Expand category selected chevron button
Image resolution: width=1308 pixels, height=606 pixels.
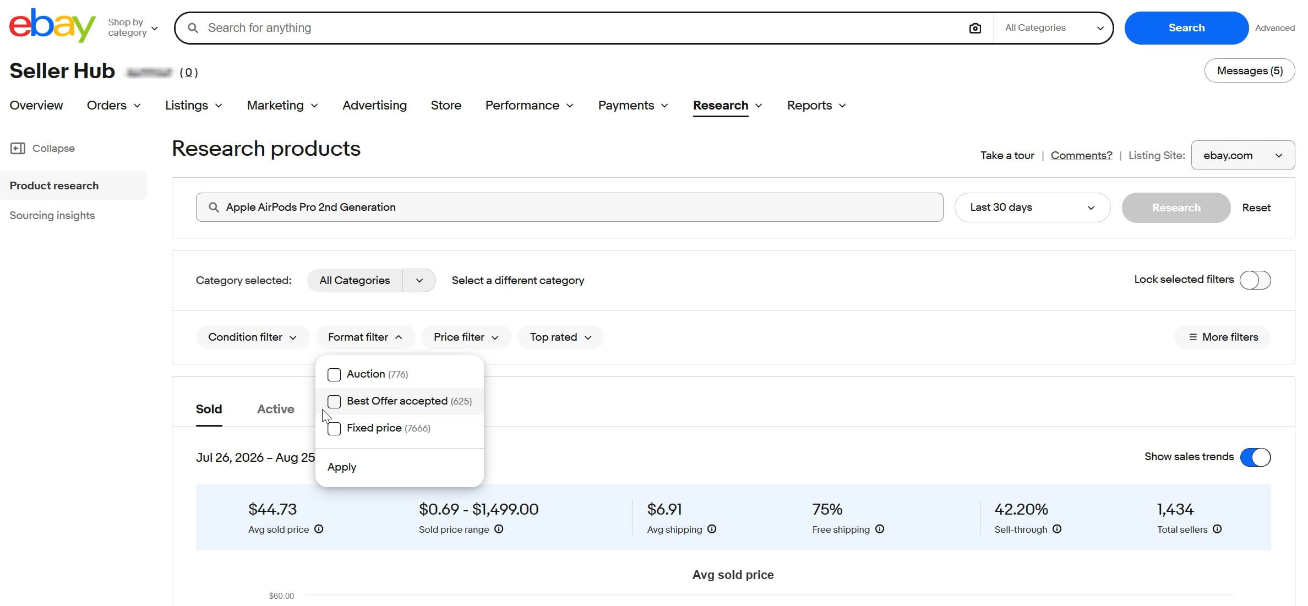click(x=419, y=281)
